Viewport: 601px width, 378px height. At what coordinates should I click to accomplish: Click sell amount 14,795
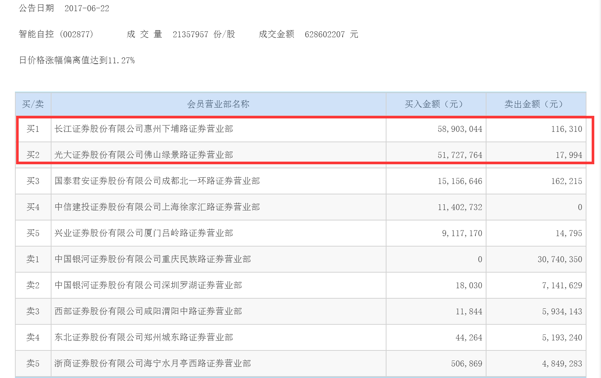(569, 233)
